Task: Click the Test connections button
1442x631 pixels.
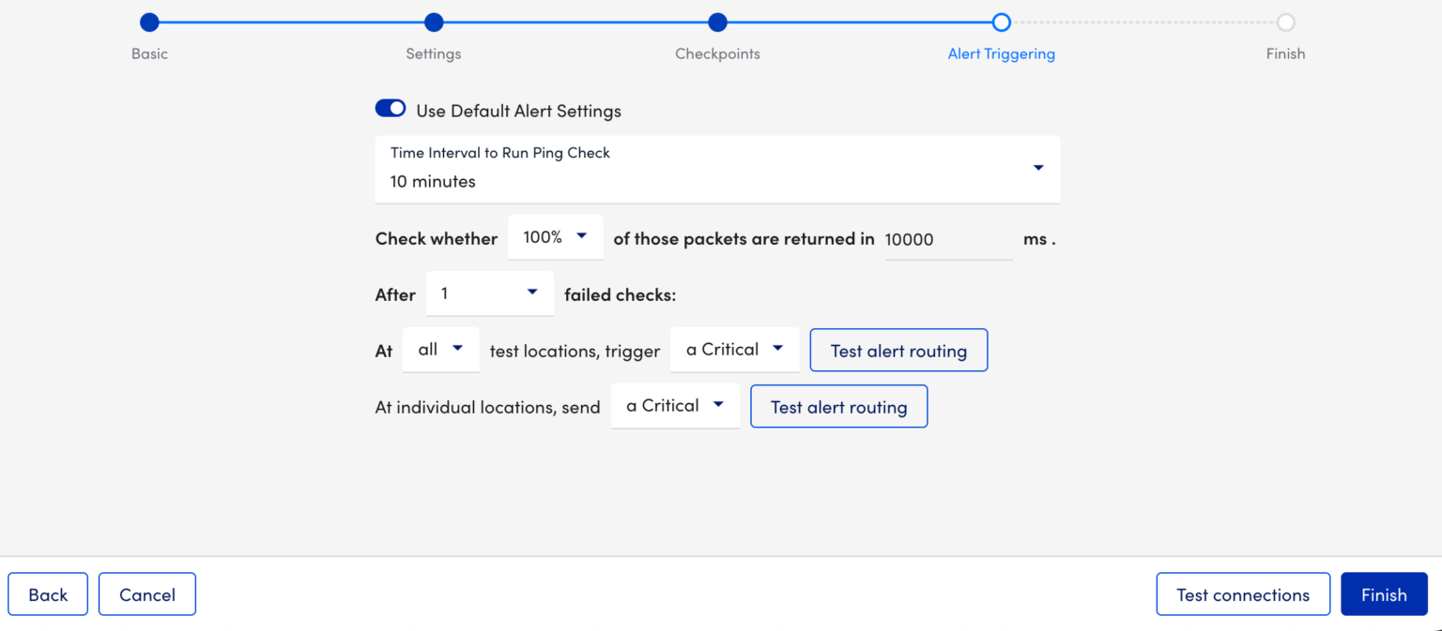Action: coord(1242,594)
